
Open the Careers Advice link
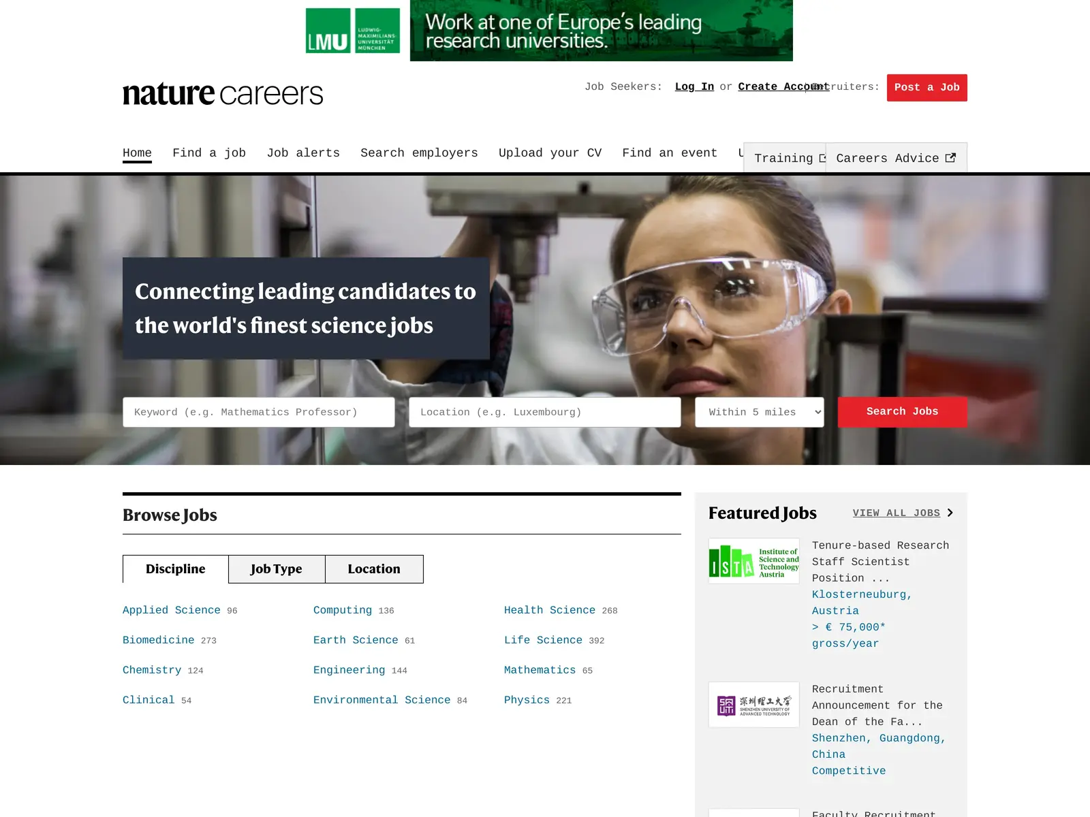tap(896, 158)
